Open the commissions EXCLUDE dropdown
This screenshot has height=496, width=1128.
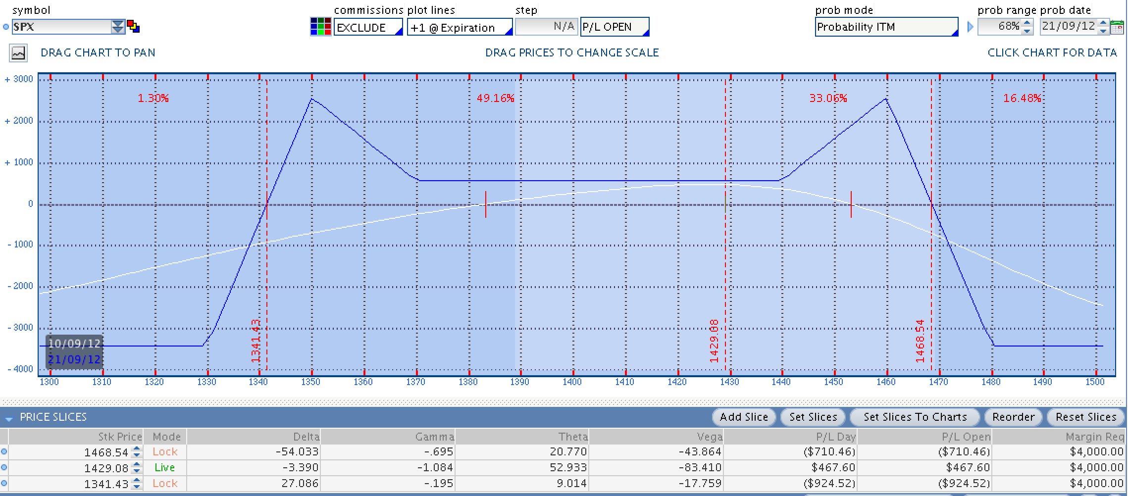[368, 27]
